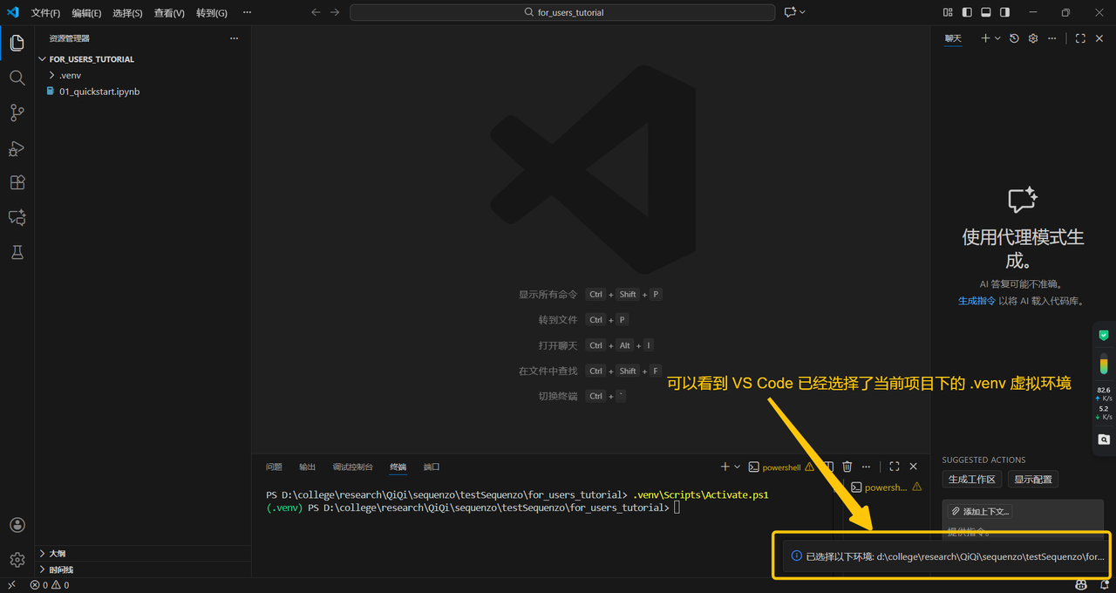Screen dimensions: 1116x593
Task: Click the Manage gear icon in activity bar
Action: 17,560
